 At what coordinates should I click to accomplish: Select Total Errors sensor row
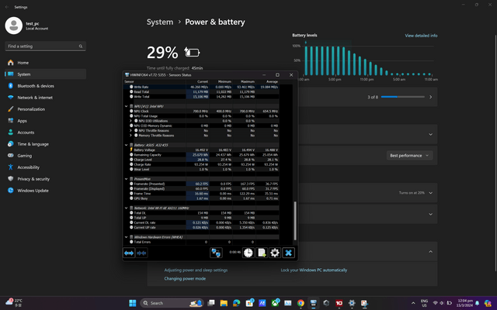click(201, 242)
